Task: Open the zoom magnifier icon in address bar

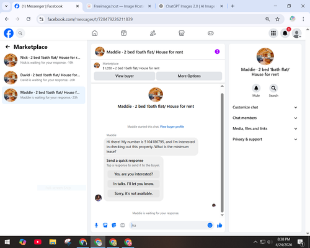Action: [267, 19]
